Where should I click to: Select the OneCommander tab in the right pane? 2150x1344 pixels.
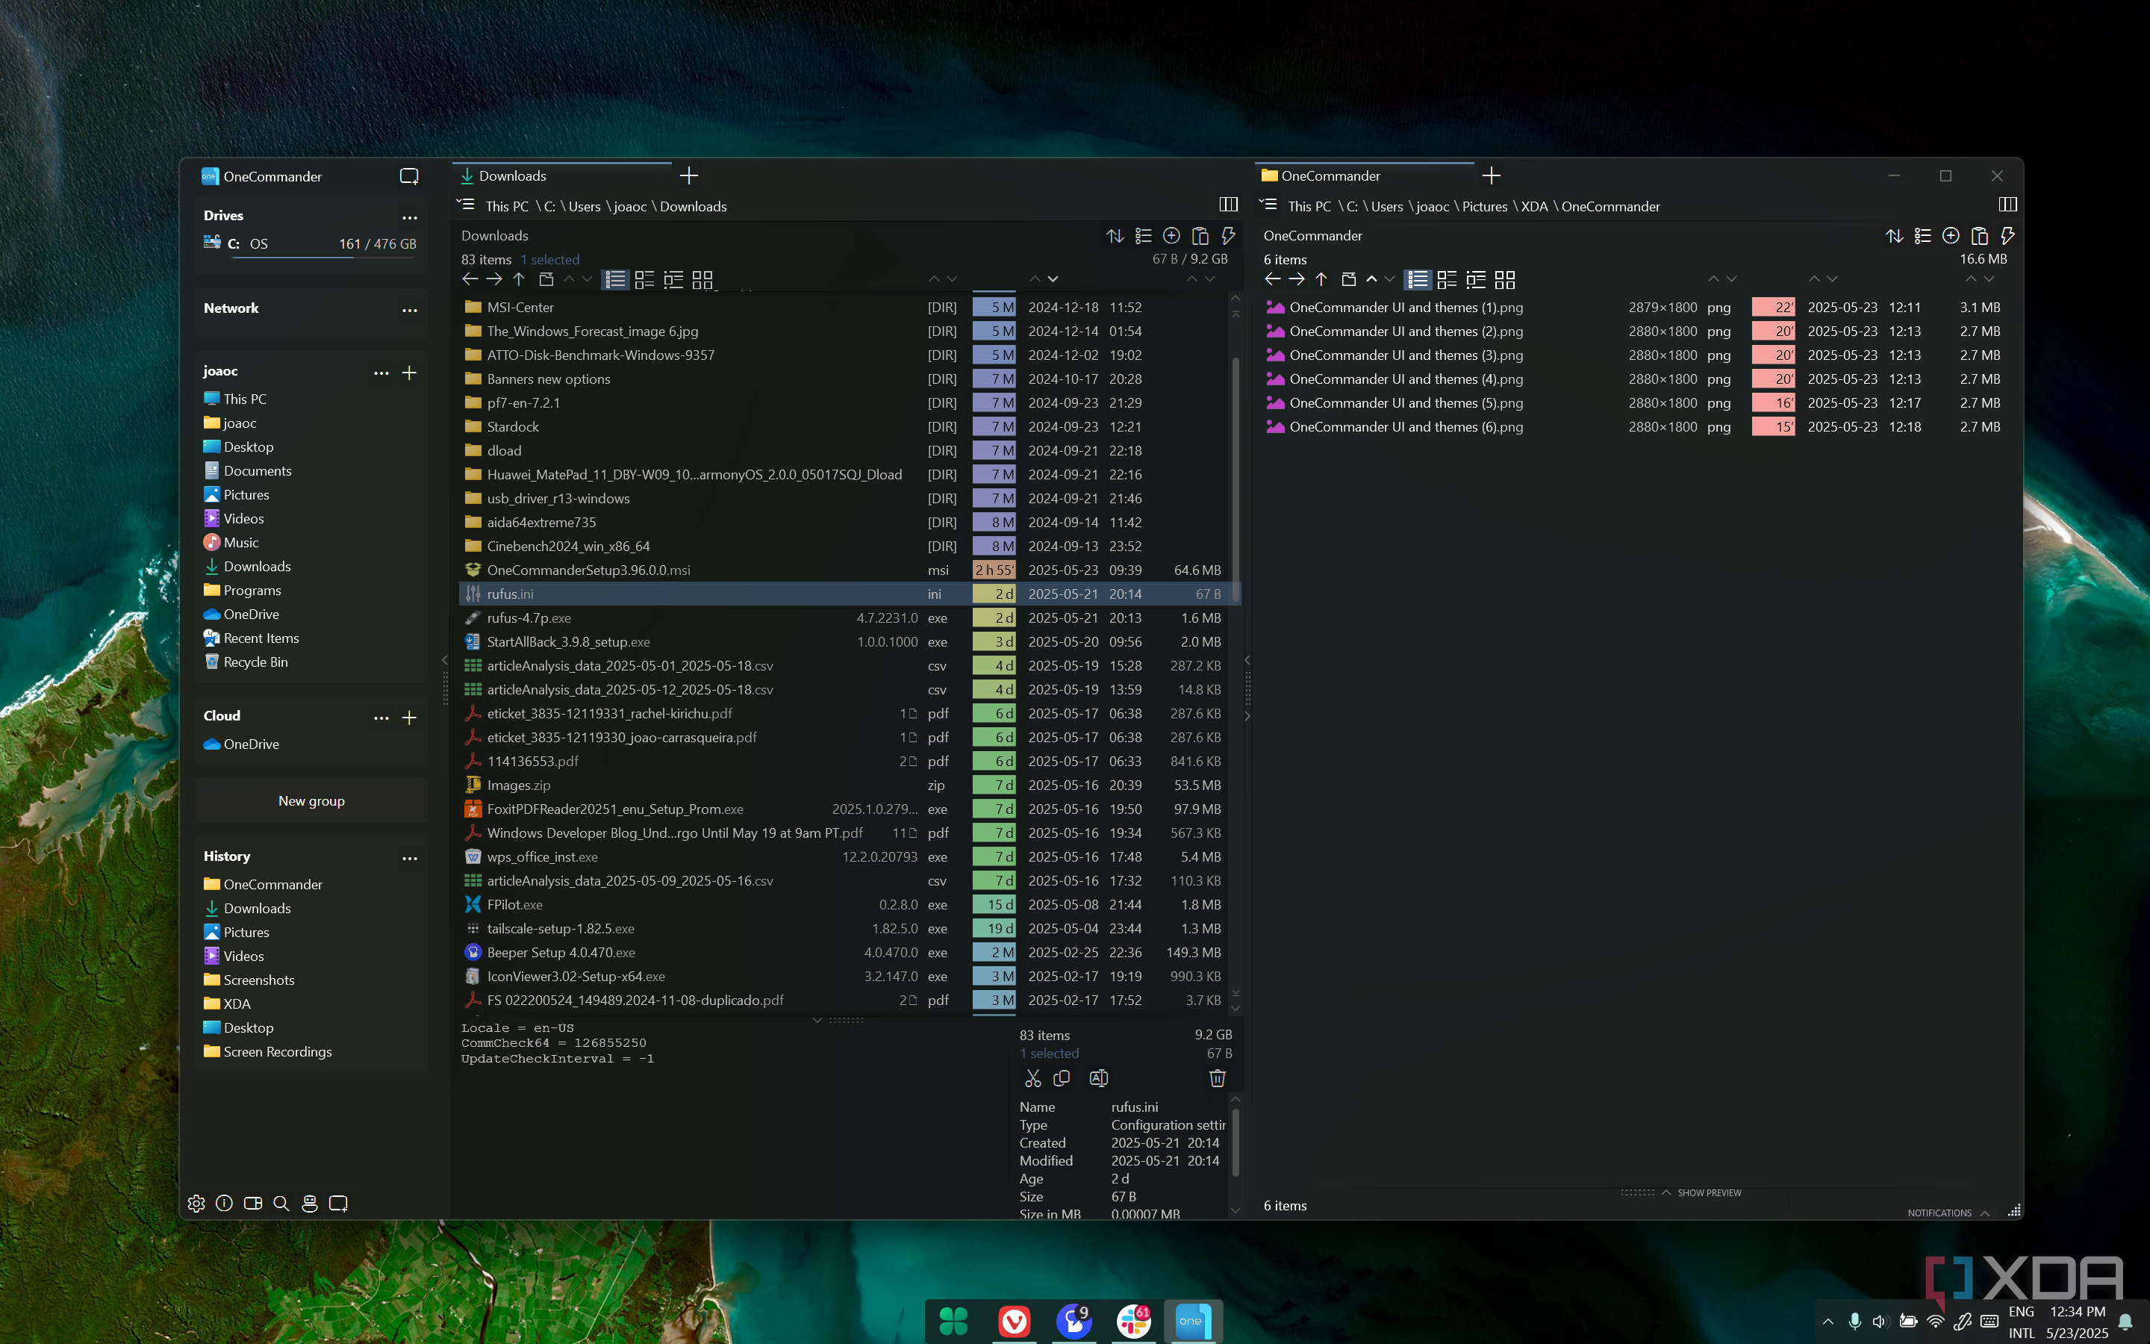(1365, 176)
